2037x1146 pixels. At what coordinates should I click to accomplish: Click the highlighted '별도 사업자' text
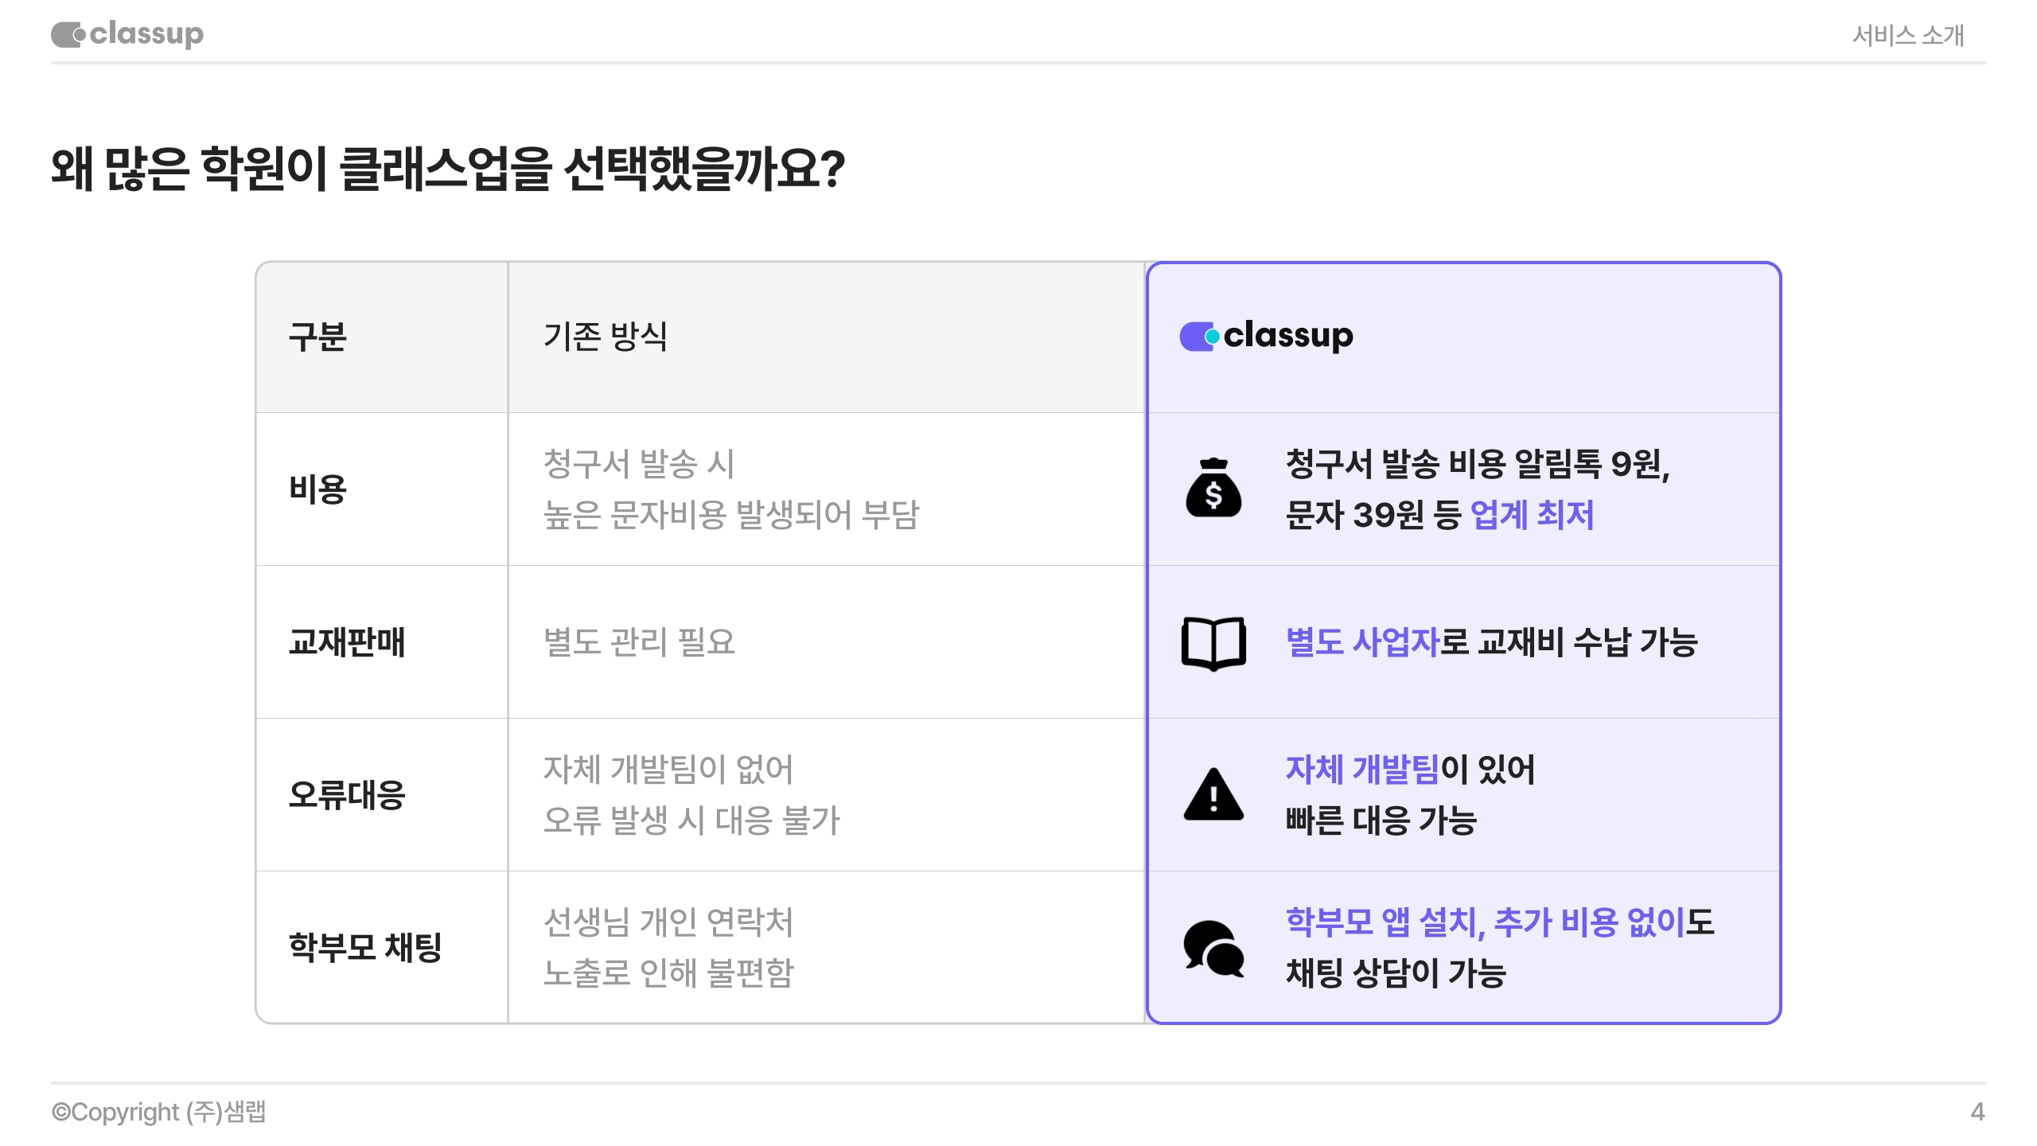tap(1362, 642)
